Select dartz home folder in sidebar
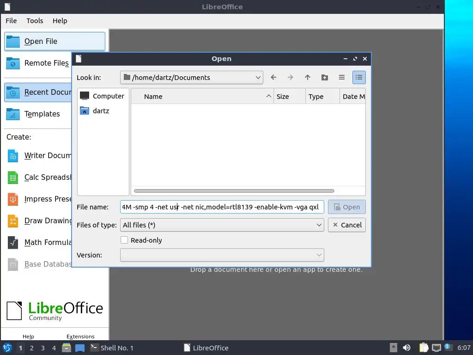 (x=103, y=111)
